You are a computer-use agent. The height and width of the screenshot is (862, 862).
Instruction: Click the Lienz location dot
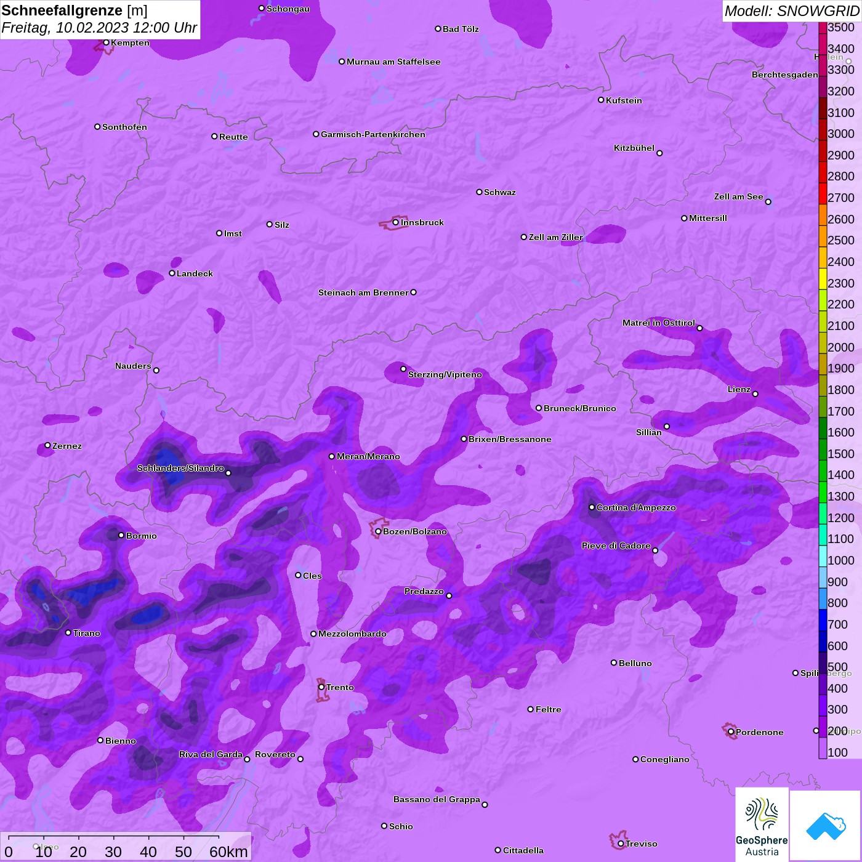tap(755, 394)
